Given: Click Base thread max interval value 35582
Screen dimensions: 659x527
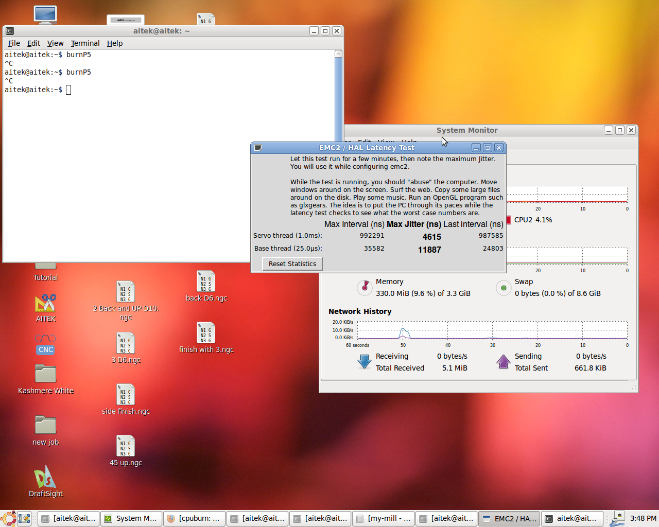Looking at the screenshot, I should point(374,248).
